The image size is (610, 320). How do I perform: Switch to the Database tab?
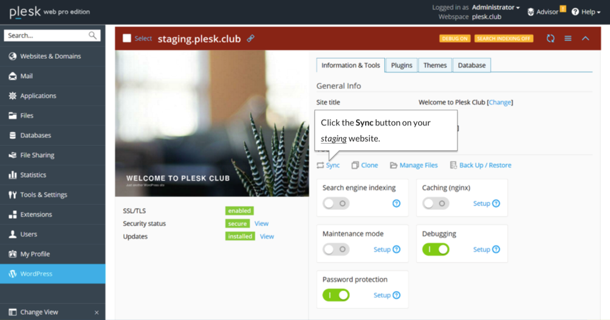pos(471,65)
